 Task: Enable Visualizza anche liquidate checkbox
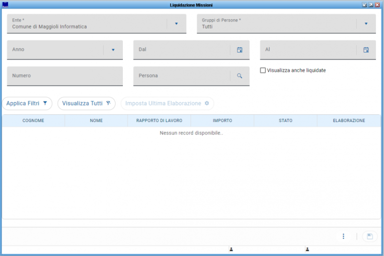(263, 70)
